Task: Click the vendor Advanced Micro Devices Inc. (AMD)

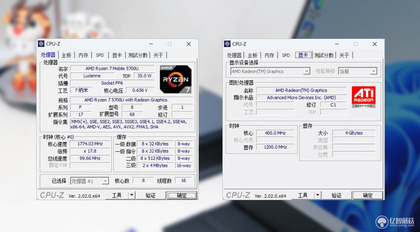Action: (301, 97)
